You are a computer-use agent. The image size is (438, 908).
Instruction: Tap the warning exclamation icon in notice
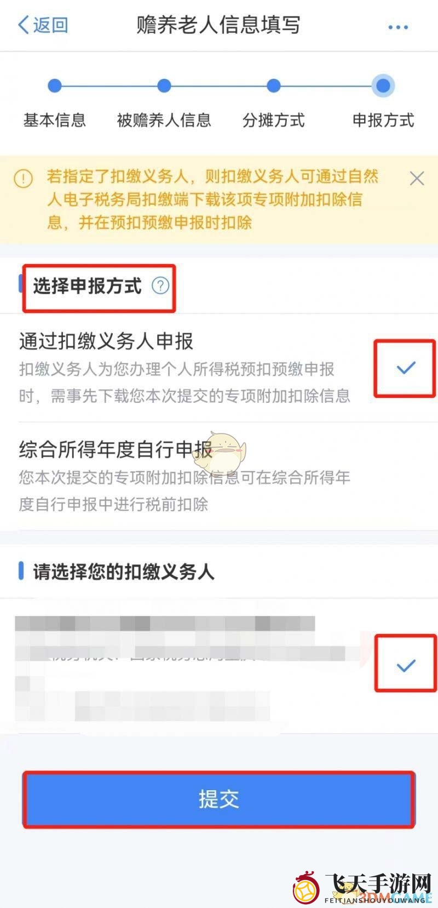point(24,179)
